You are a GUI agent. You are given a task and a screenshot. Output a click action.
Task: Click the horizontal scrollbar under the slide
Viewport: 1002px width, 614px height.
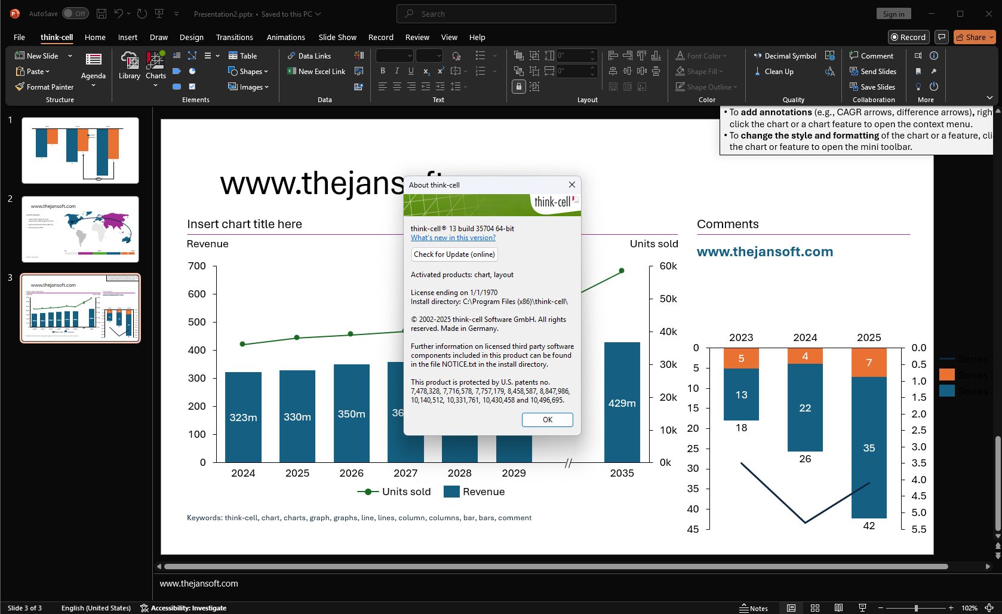555,566
